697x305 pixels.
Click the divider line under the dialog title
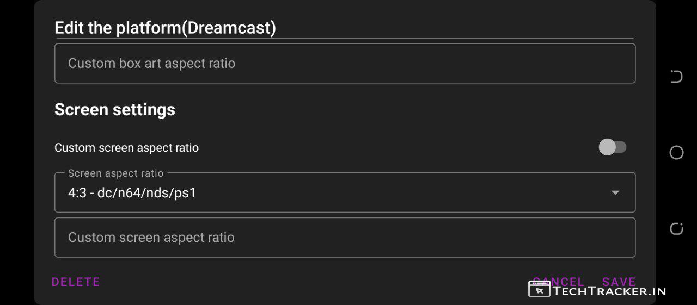tap(345, 39)
